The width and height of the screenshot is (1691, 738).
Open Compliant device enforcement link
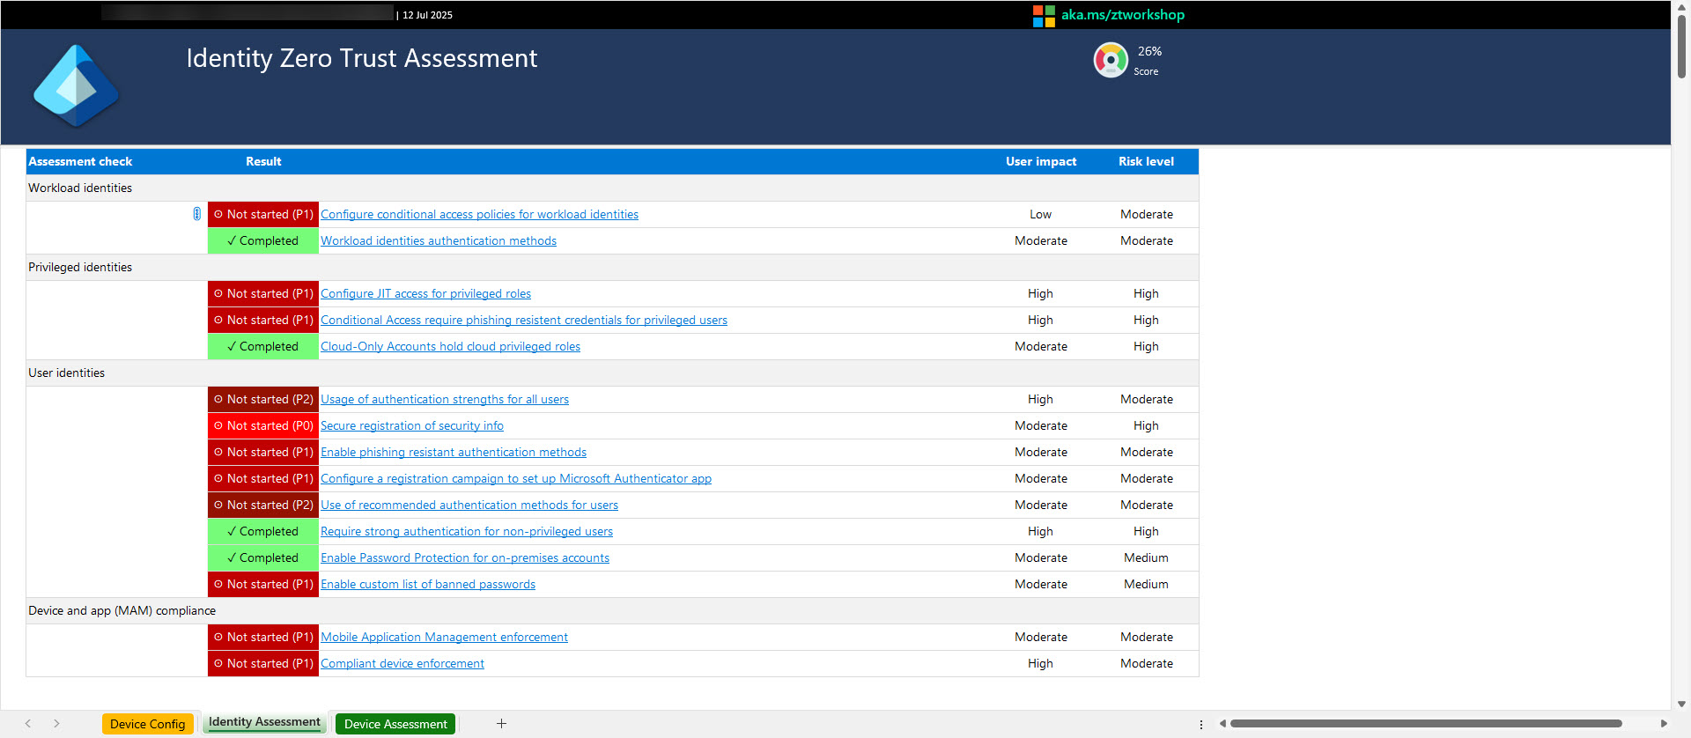coord(402,663)
